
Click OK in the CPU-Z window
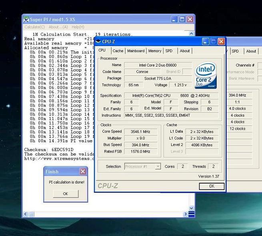(212, 186)
